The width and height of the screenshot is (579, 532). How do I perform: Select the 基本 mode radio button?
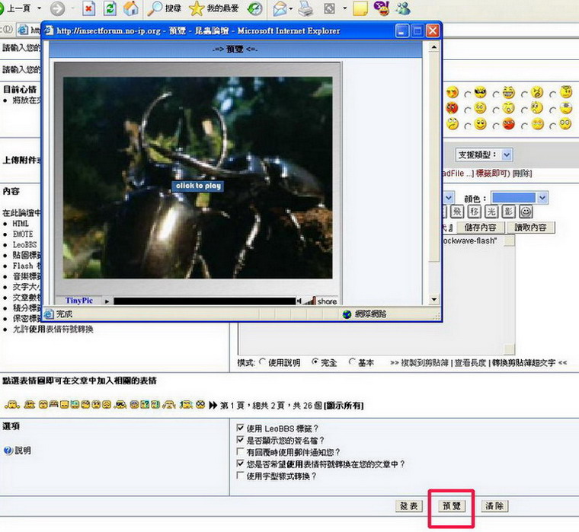(352, 363)
